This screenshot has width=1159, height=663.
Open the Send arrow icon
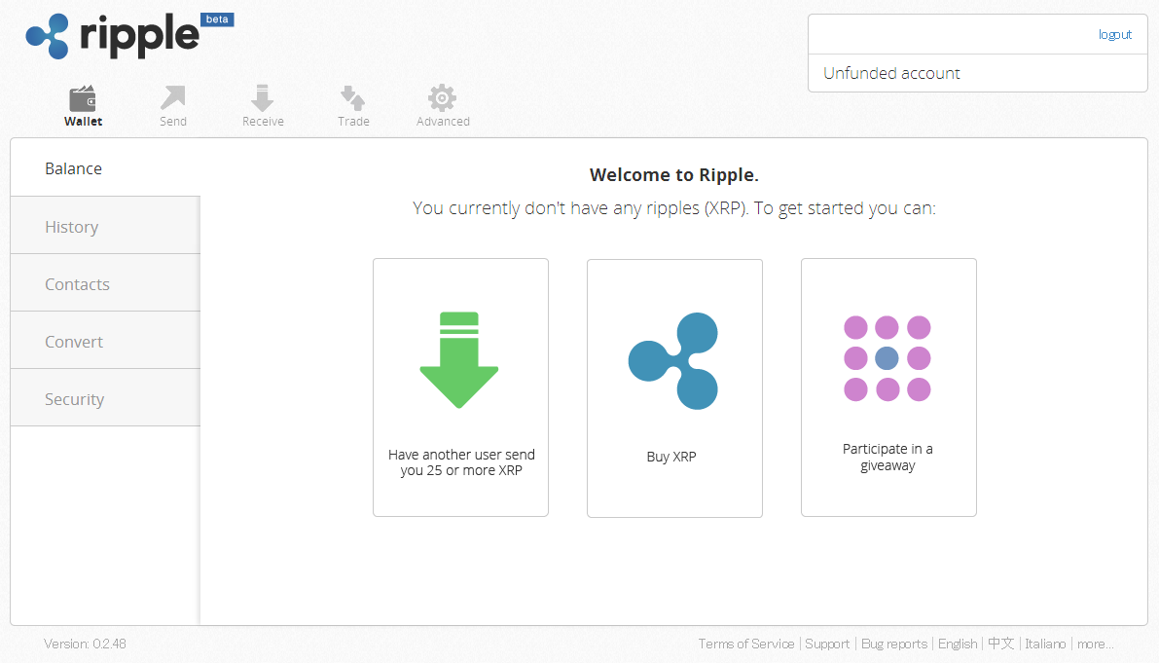[173, 97]
